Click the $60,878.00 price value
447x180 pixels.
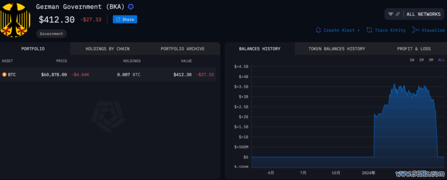point(54,74)
